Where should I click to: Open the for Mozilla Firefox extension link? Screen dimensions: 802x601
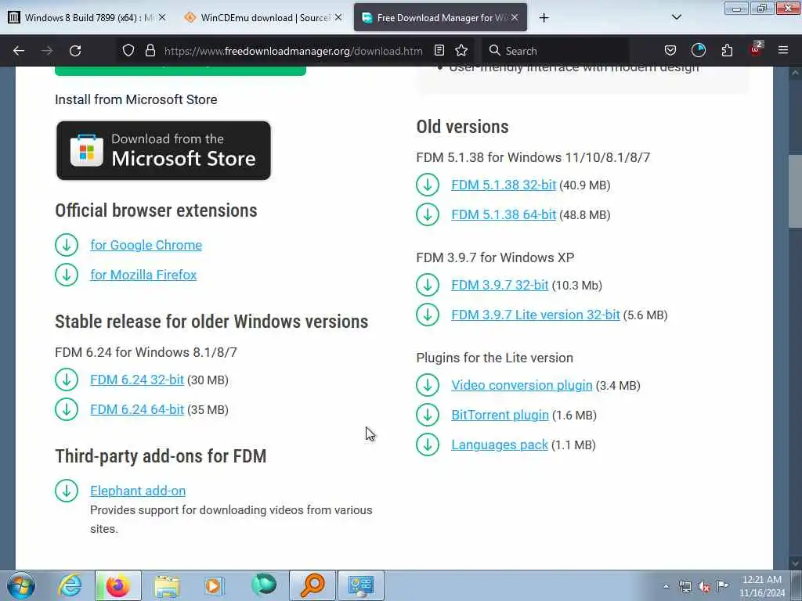(x=143, y=275)
